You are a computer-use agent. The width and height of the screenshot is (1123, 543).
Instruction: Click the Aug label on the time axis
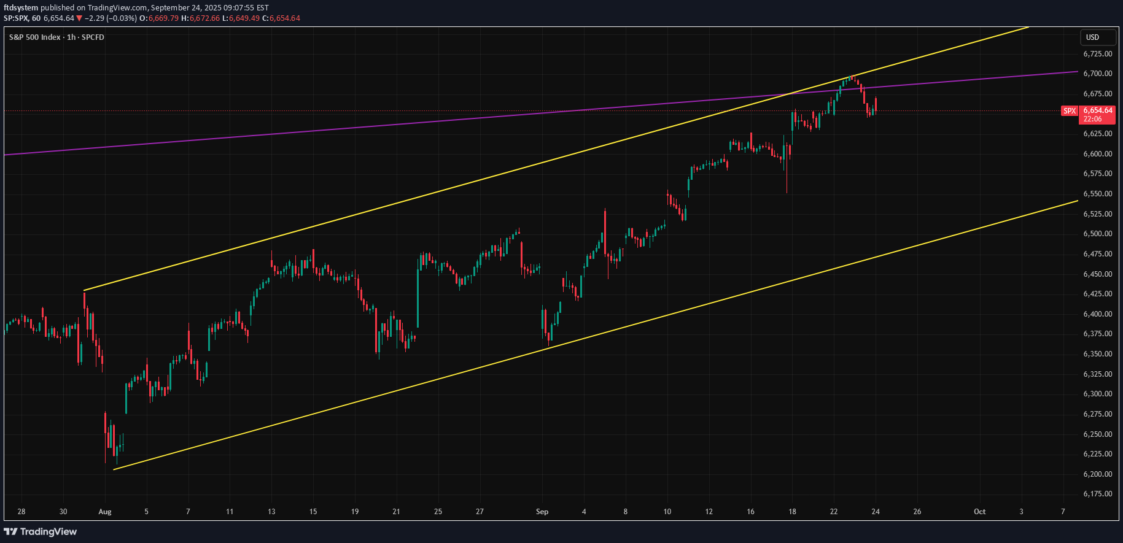[105, 512]
